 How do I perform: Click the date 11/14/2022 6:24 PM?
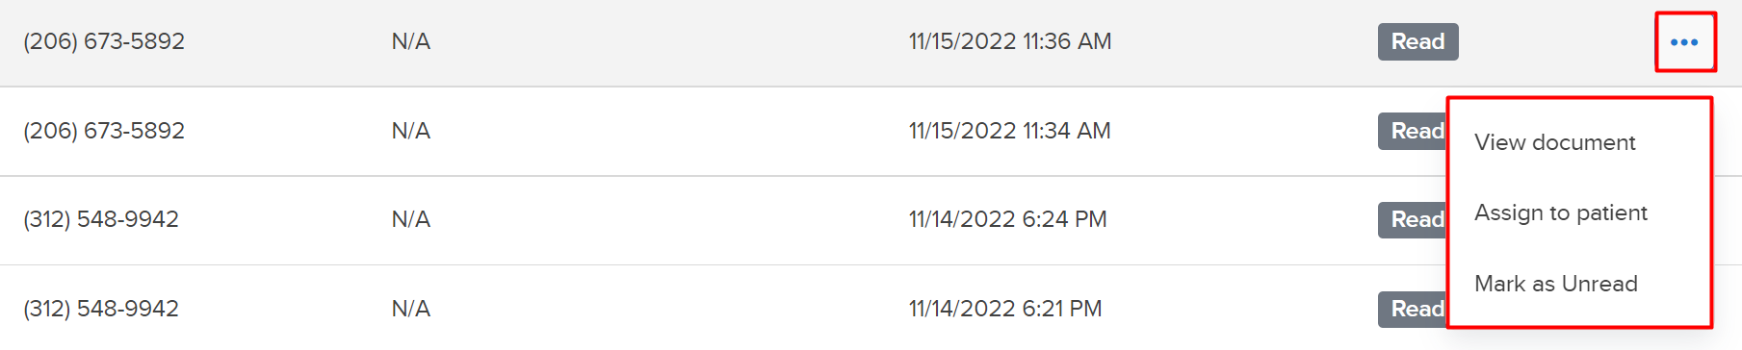1008,219
